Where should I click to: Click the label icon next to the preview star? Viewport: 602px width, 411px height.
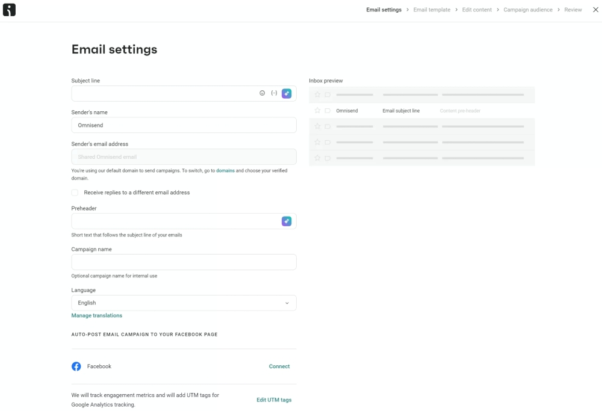(327, 111)
